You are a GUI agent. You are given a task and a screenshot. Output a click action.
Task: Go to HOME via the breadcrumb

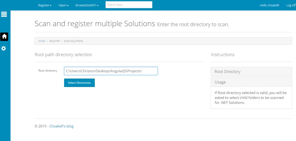(x=42, y=41)
